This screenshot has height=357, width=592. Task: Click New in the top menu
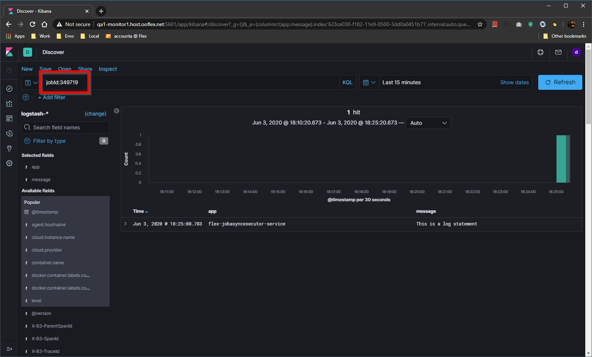pyautogui.click(x=27, y=69)
